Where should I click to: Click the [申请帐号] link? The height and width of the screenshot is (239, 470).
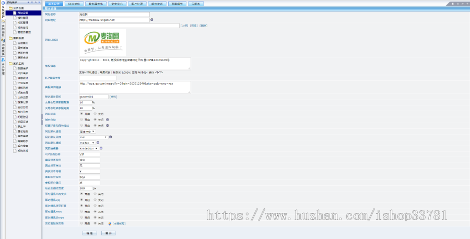tap(119, 223)
